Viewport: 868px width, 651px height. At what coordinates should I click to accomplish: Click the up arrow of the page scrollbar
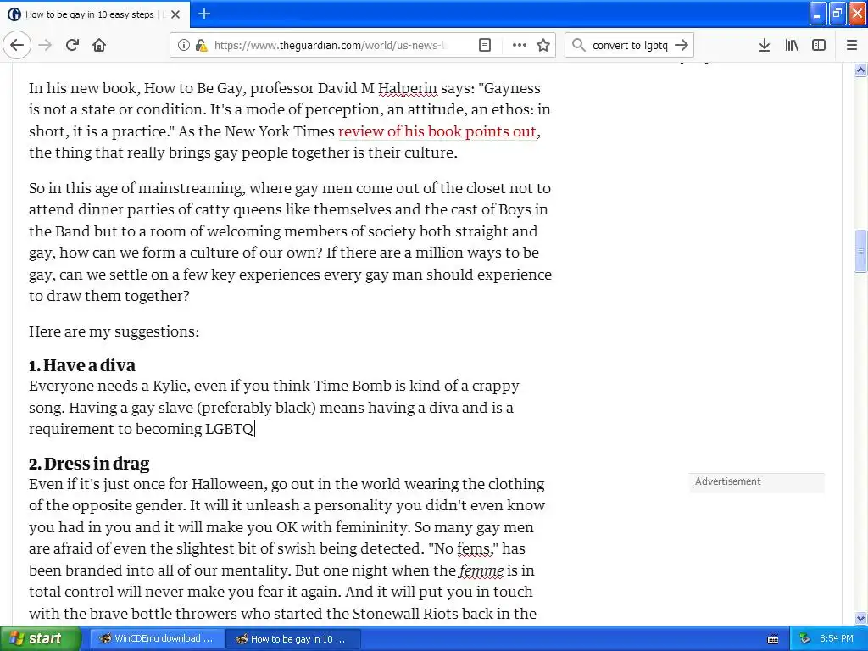pyautogui.click(x=860, y=70)
